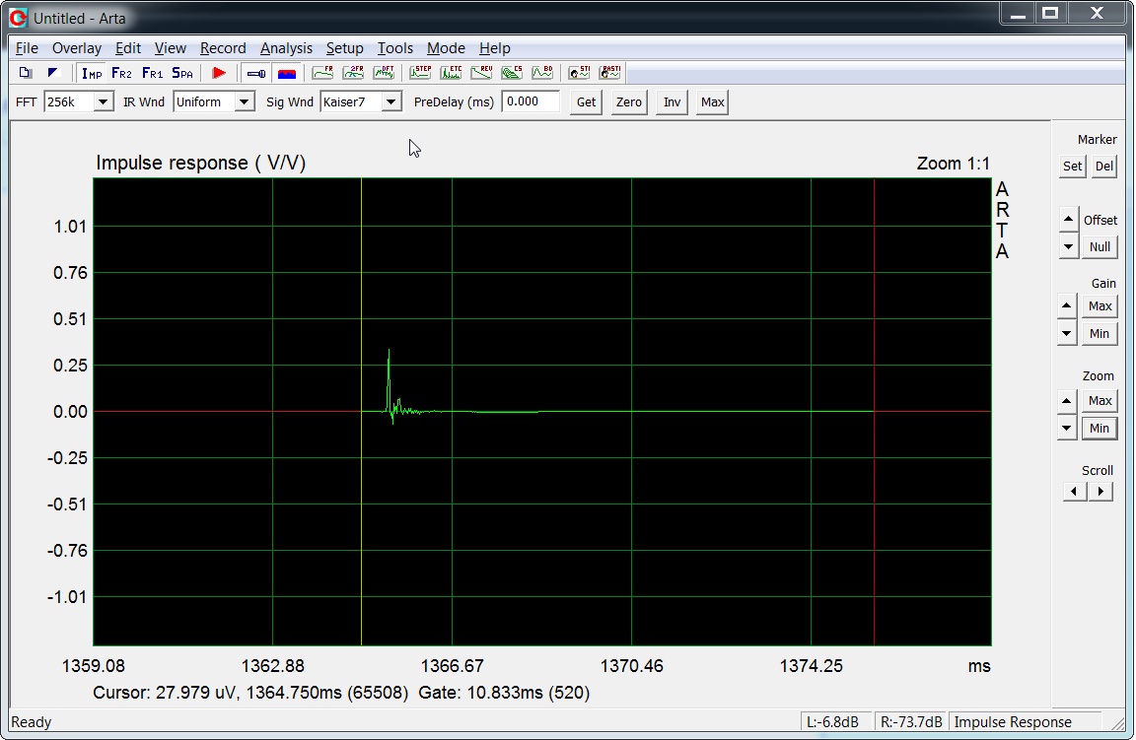1136x740 pixels.
Task: Open REV reverberation analysis icon
Action: (481, 73)
